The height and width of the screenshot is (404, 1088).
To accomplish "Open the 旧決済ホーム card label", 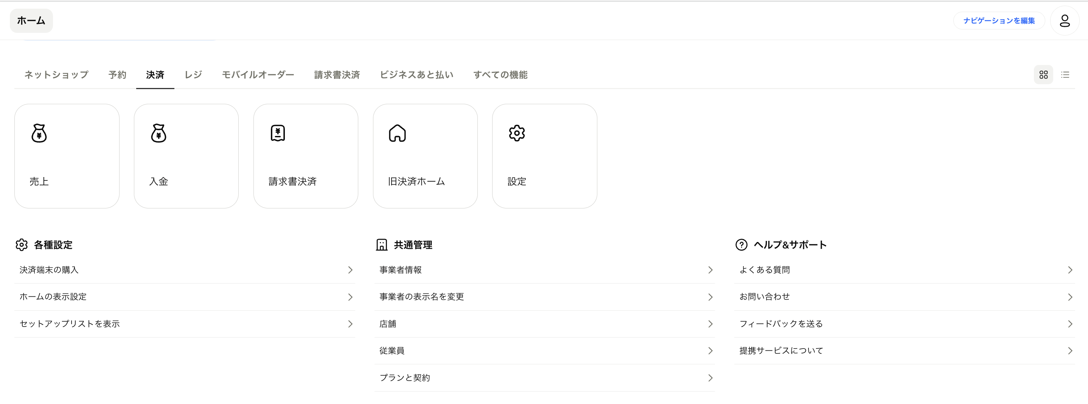I will (x=417, y=182).
